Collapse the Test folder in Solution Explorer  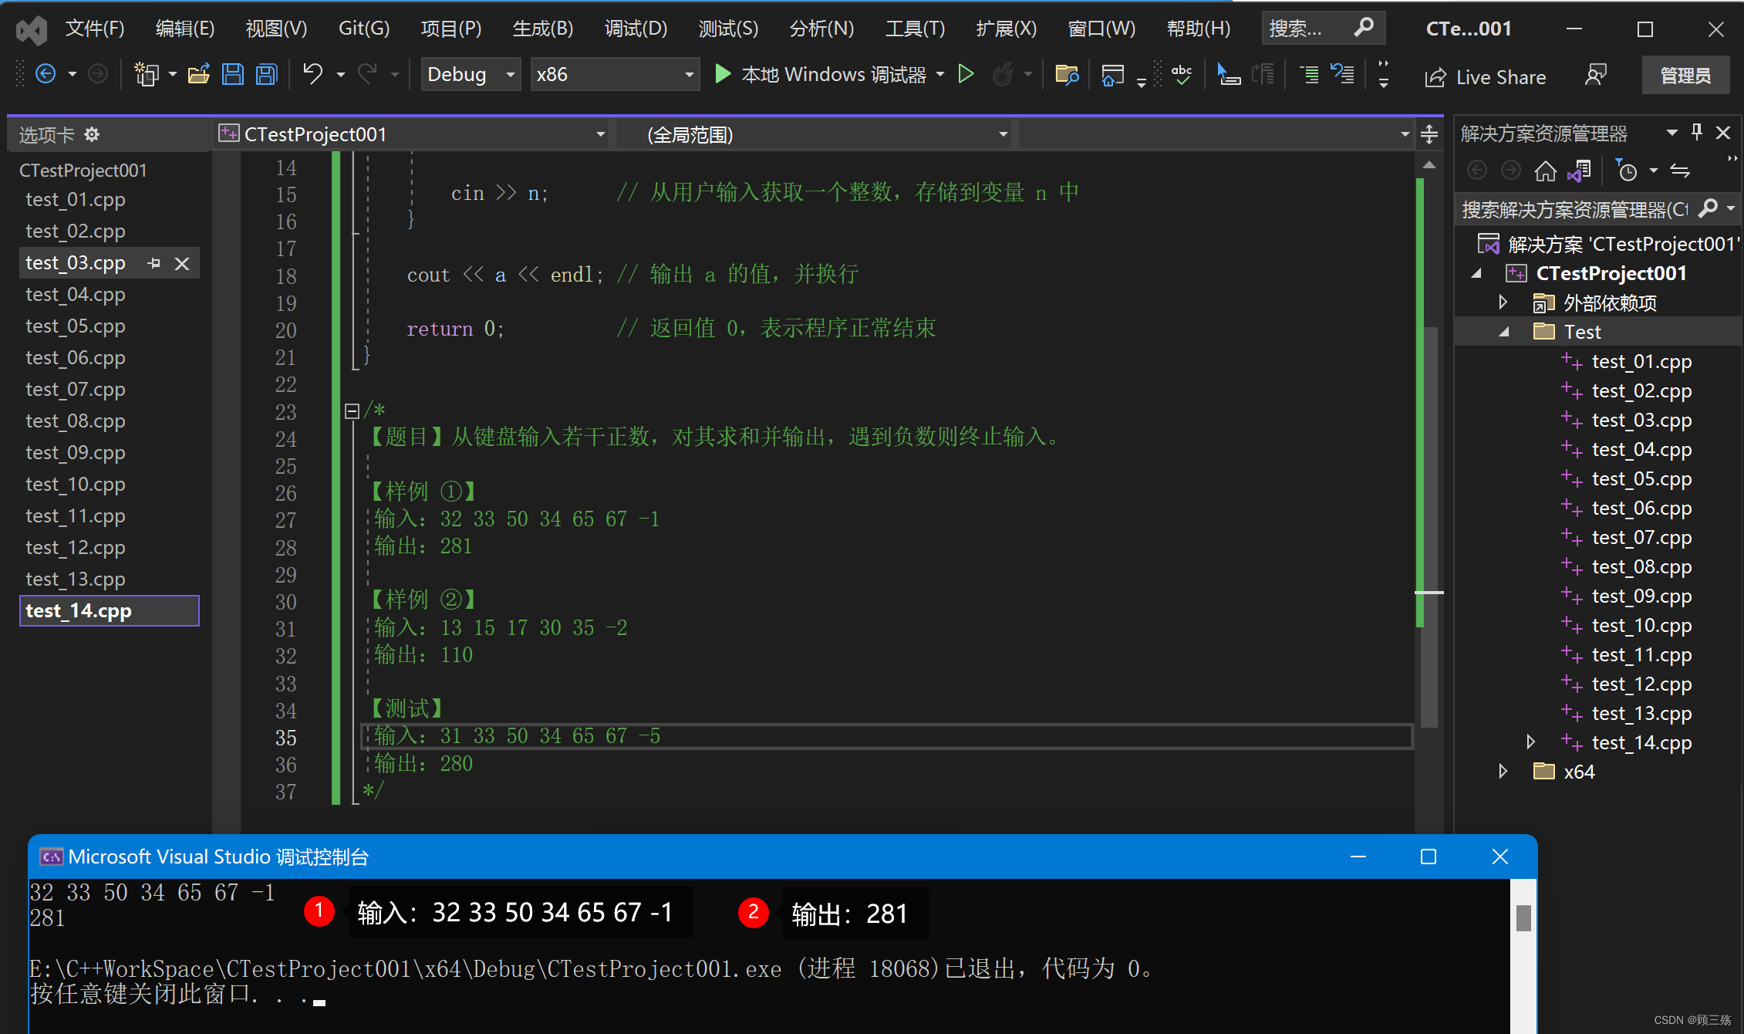(1505, 331)
